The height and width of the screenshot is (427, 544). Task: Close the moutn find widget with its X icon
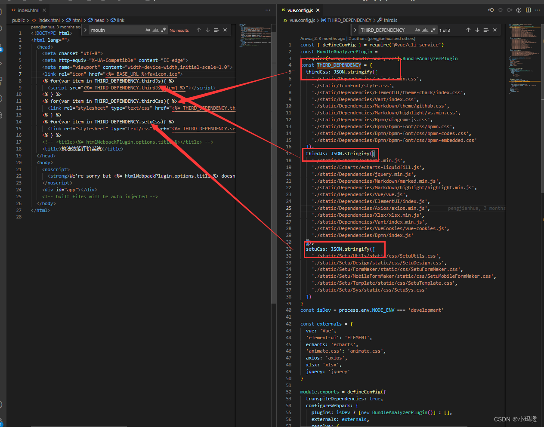(225, 30)
